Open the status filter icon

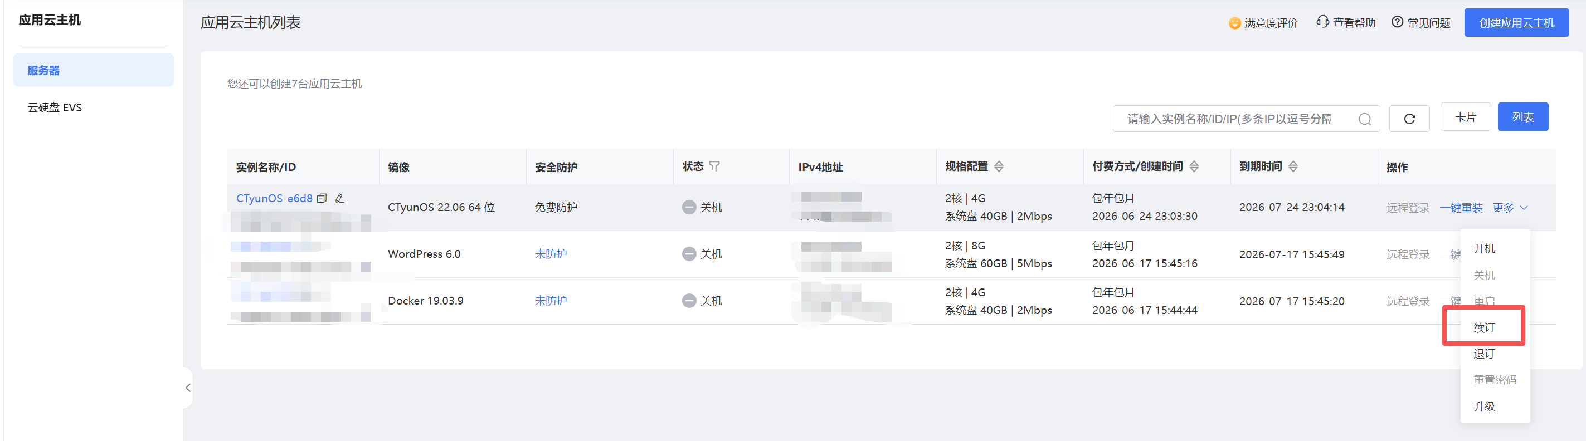point(714,166)
